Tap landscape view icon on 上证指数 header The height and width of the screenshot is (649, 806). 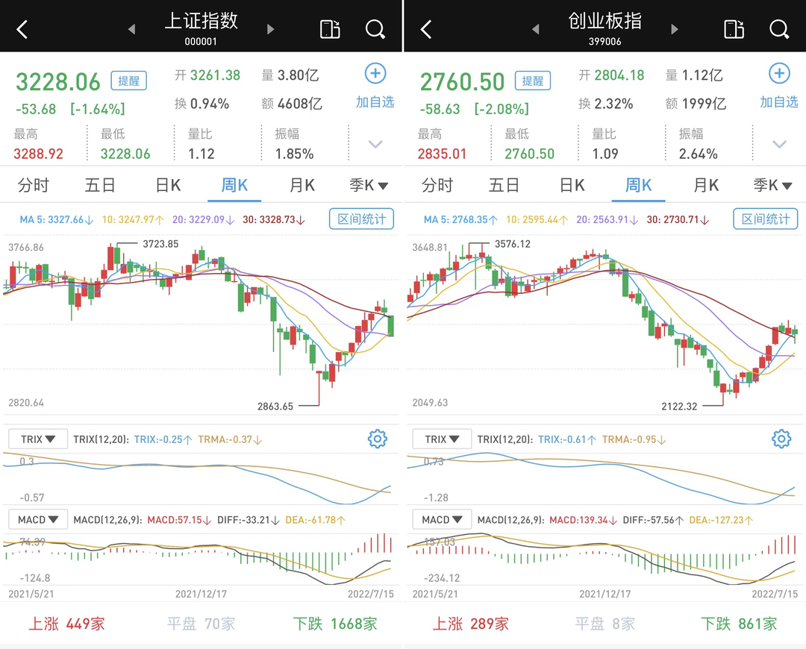click(330, 30)
